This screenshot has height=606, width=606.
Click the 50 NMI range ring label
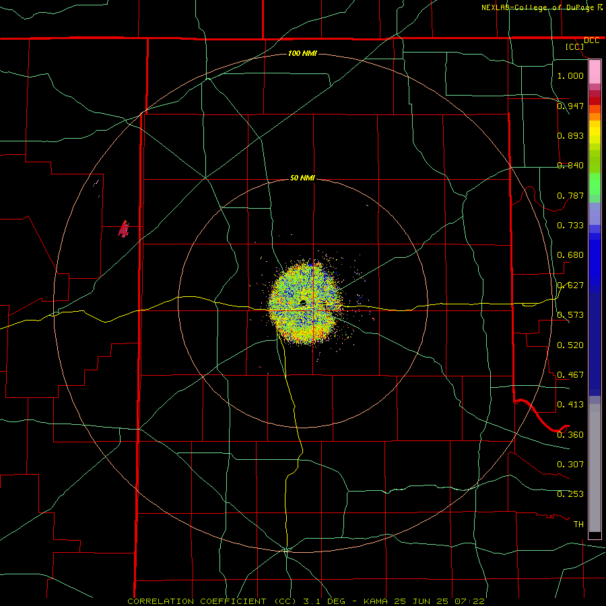302,178
